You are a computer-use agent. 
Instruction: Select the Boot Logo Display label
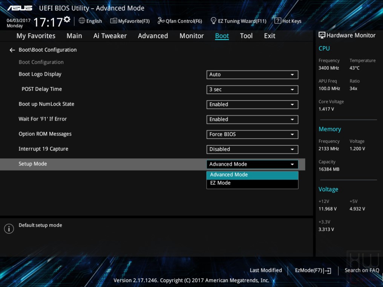pos(40,74)
